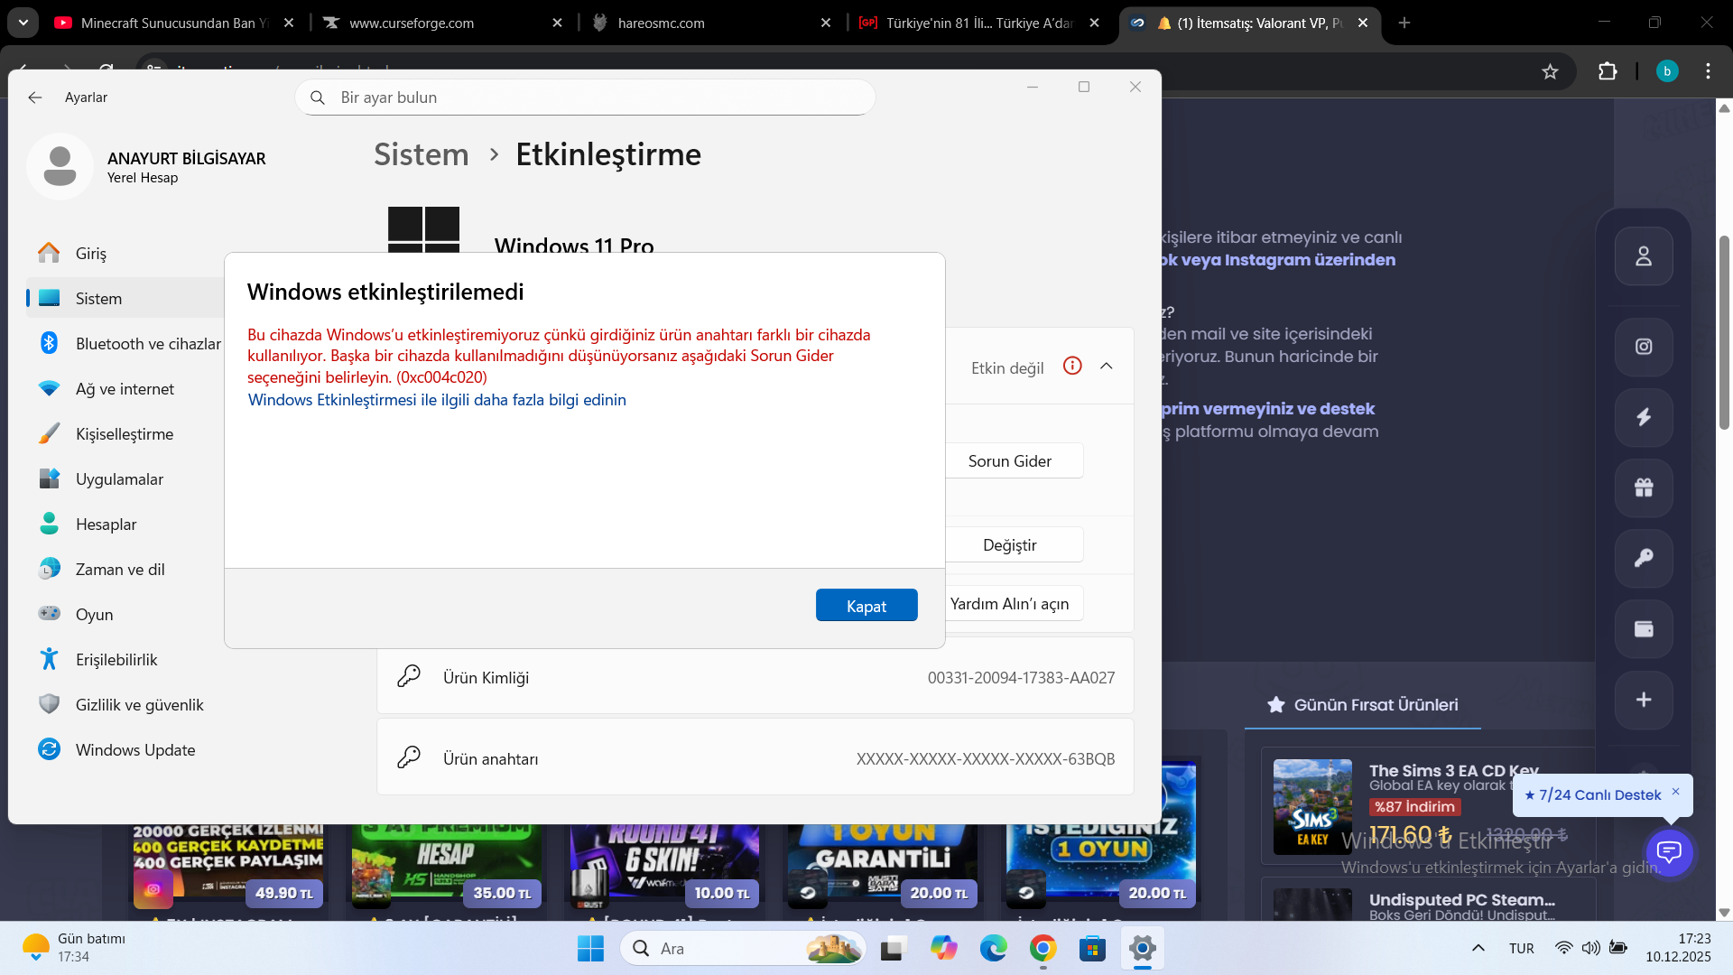Image resolution: width=1733 pixels, height=975 pixels.
Task: Open Oyun settings
Action: point(125,615)
